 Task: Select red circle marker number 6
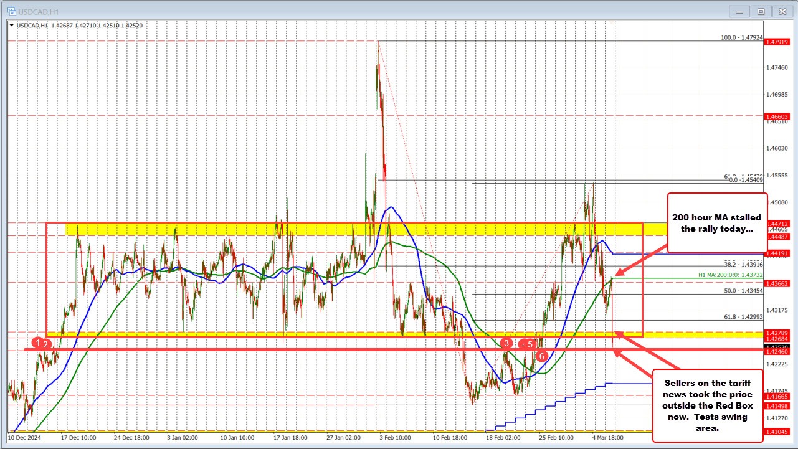(x=542, y=356)
